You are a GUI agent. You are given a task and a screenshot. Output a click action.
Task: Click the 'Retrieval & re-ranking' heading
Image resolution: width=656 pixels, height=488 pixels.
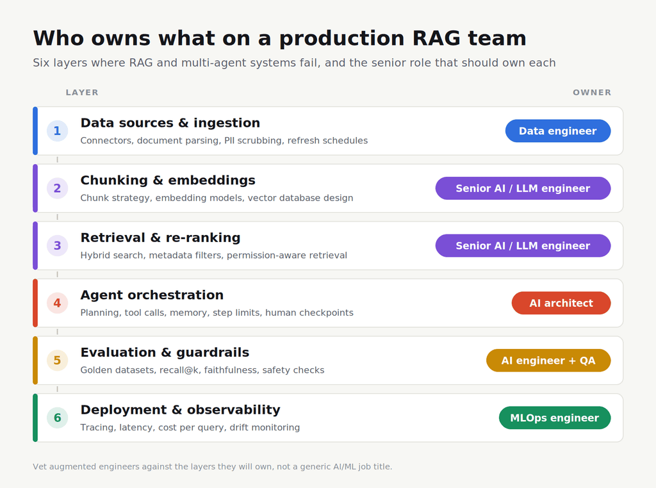(x=160, y=238)
